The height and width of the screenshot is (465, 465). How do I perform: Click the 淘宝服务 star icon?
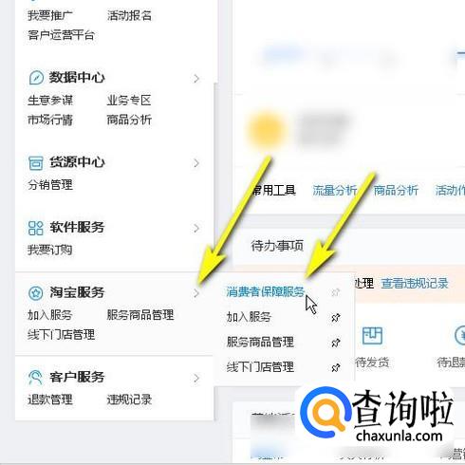(x=36, y=293)
